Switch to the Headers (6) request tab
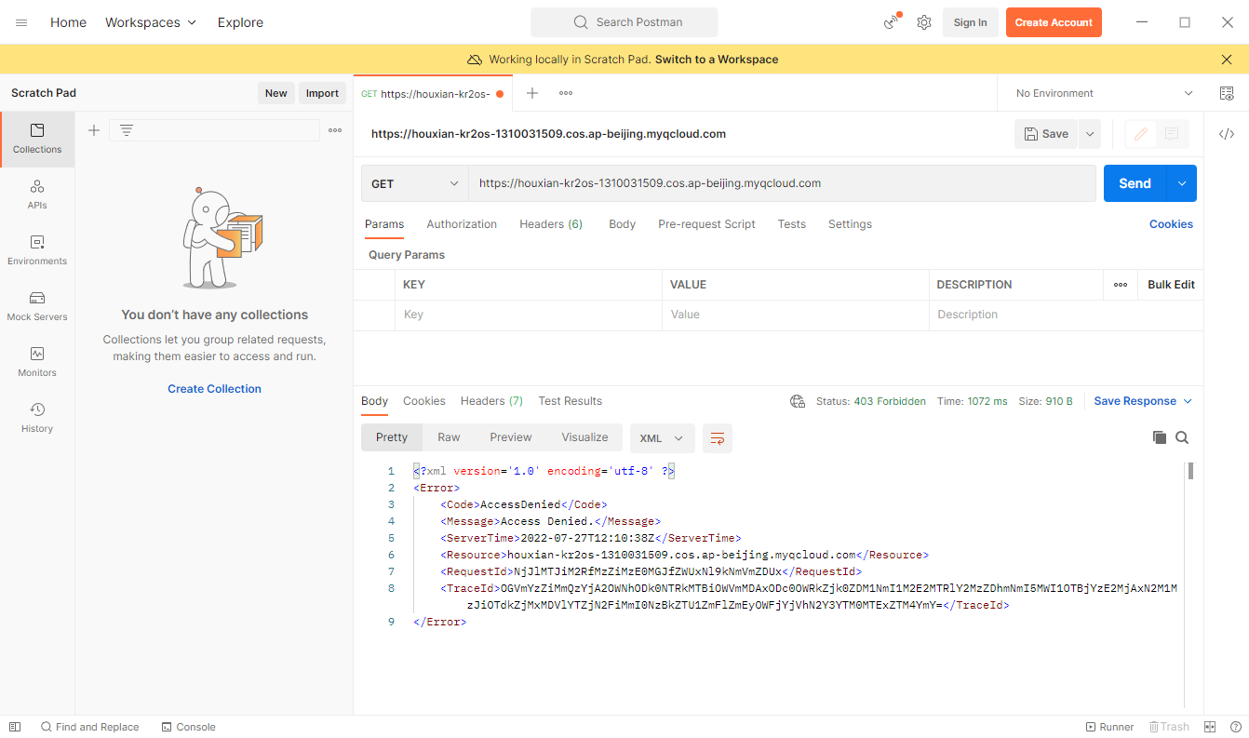The image size is (1249, 738). tap(551, 224)
